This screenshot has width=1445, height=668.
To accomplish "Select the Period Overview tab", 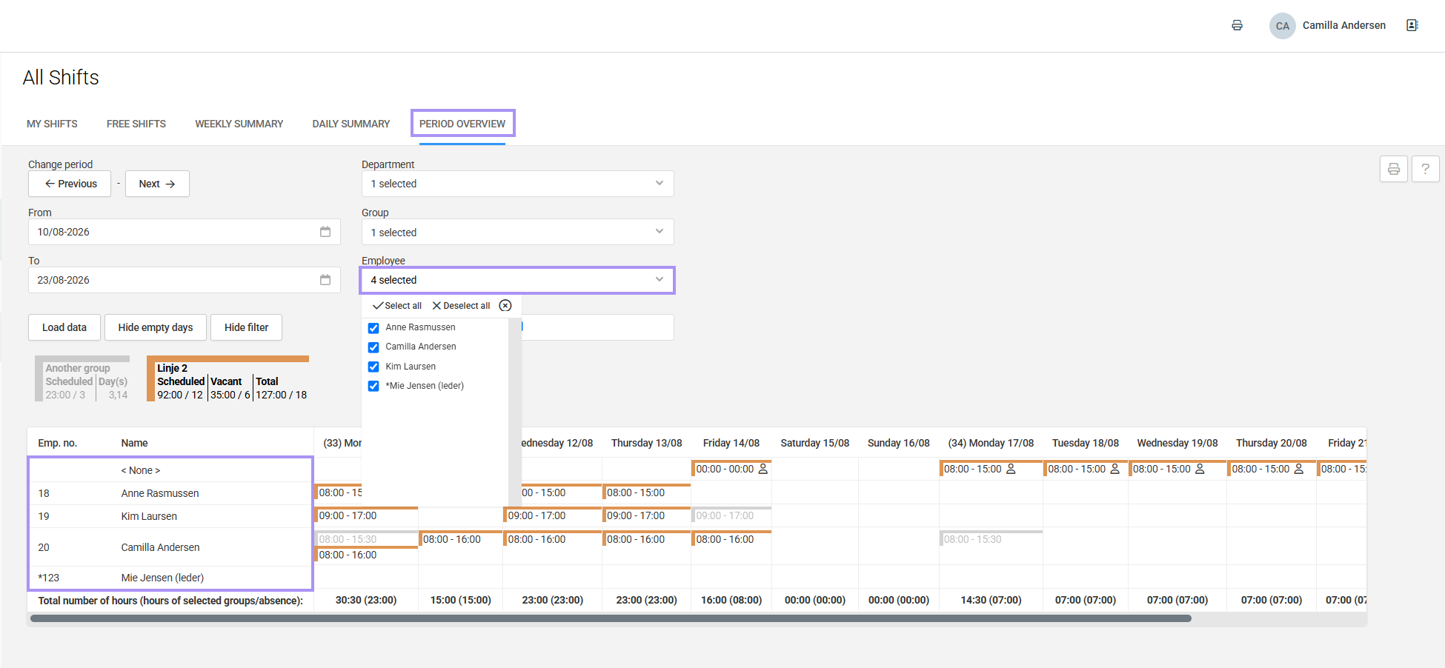I will click(462, 124).
